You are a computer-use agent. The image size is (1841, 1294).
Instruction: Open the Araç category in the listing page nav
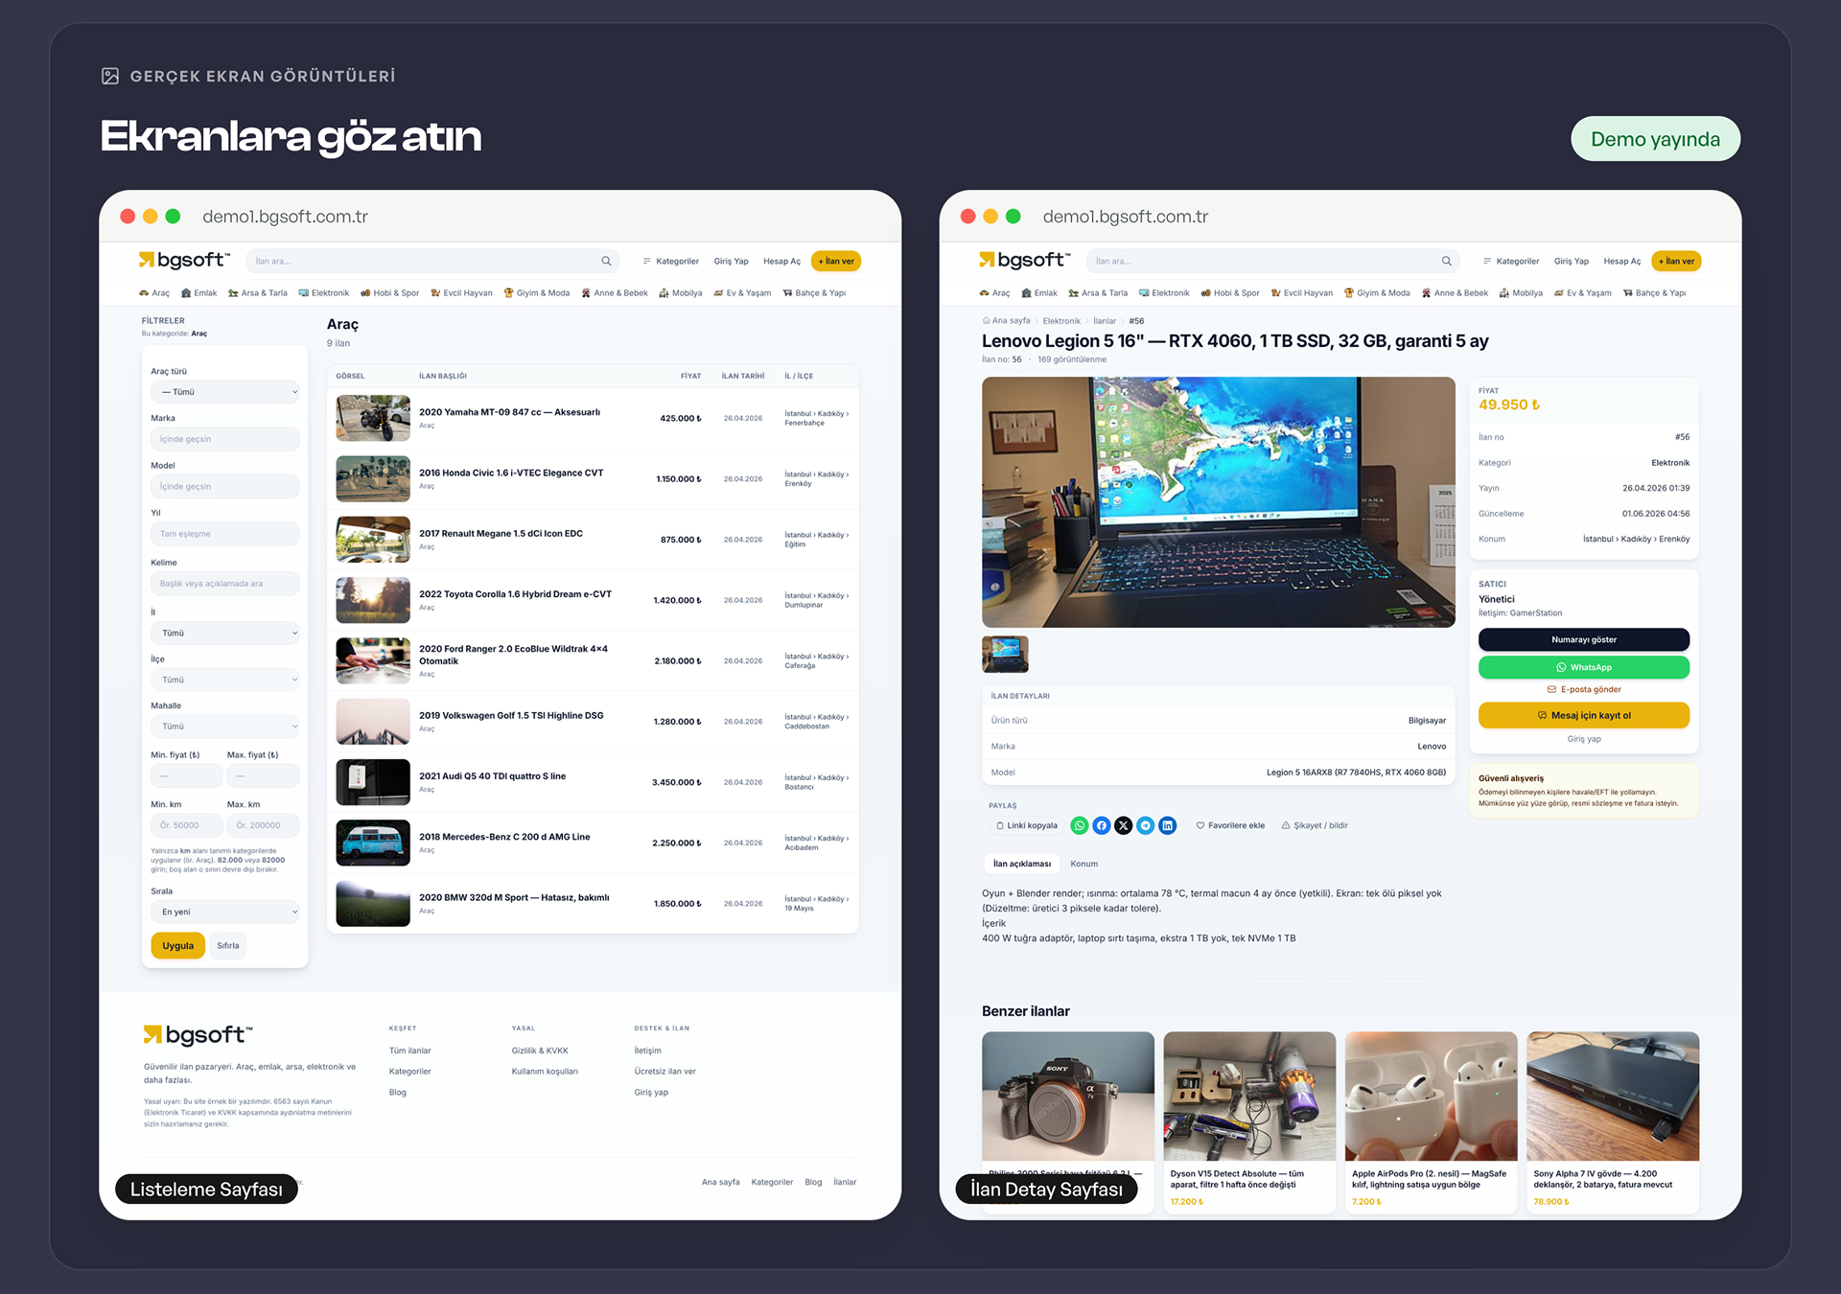[154, 293]
